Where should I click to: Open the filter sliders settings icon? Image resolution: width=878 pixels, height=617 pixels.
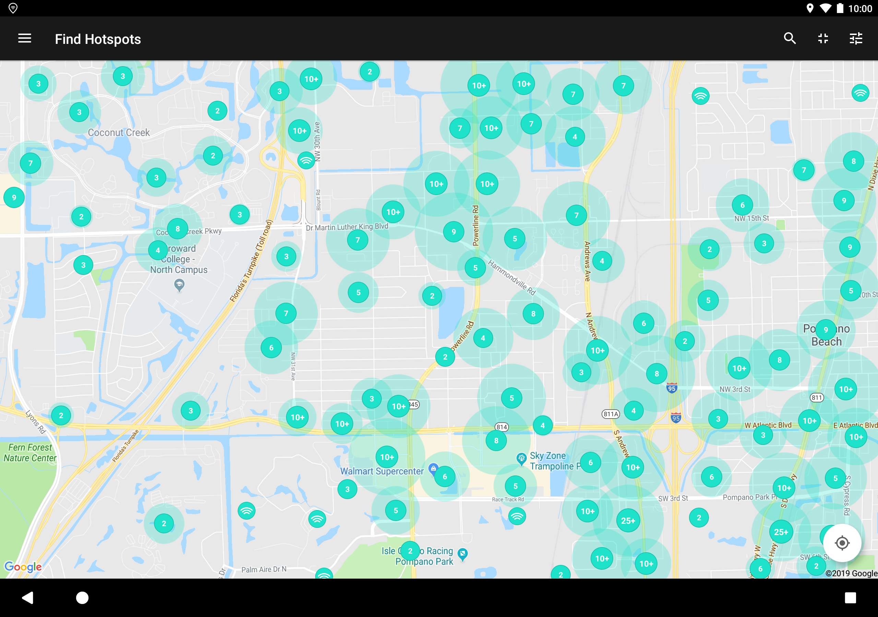pyautogui.click(x=856, y=39)
